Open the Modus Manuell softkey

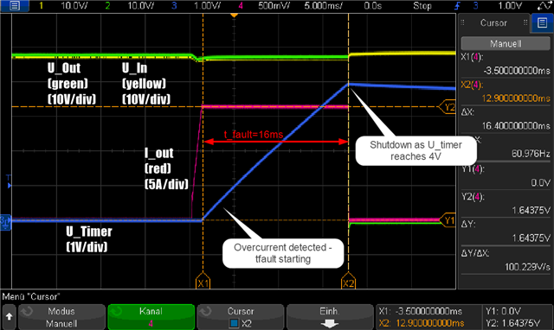point(61,317)
